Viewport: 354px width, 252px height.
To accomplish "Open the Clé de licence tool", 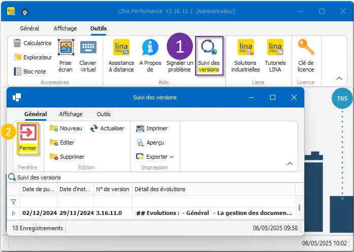I will (x=306, y=56).
